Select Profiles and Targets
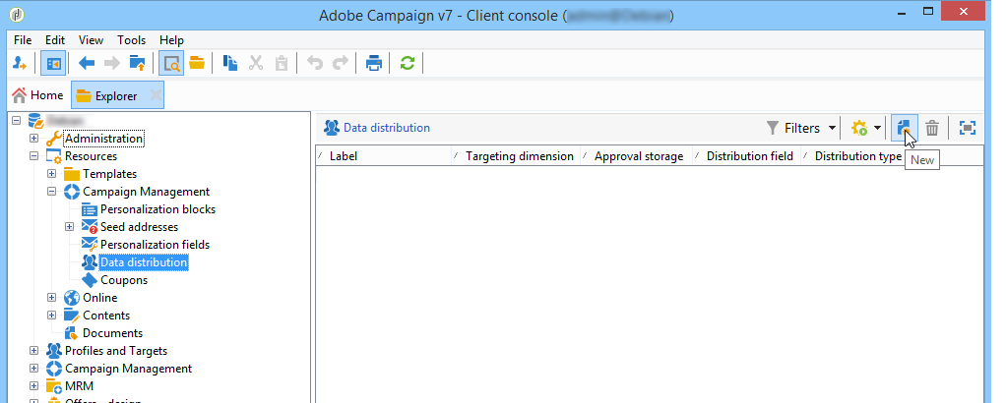Screen dimensions: 1006x403 116,351
